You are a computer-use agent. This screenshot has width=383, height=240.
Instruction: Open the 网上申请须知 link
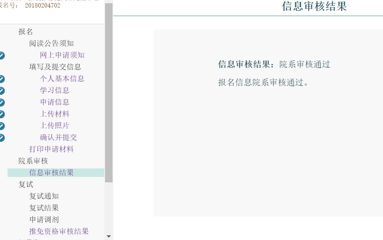pos(62,55)
